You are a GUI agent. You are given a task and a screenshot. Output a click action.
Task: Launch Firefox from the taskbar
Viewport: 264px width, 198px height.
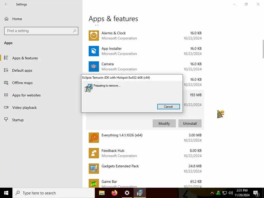(114, 193)
